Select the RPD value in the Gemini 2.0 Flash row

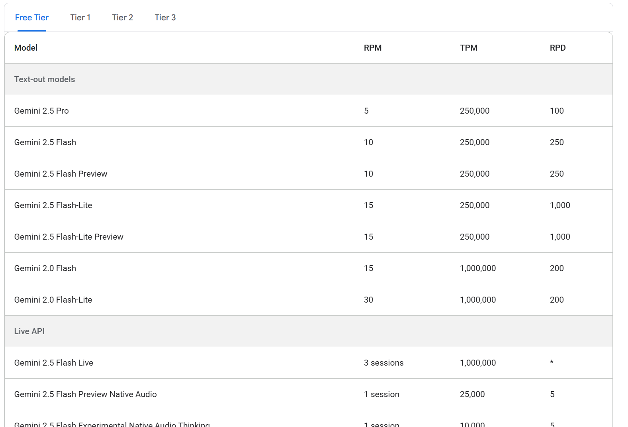pos(557,268)
